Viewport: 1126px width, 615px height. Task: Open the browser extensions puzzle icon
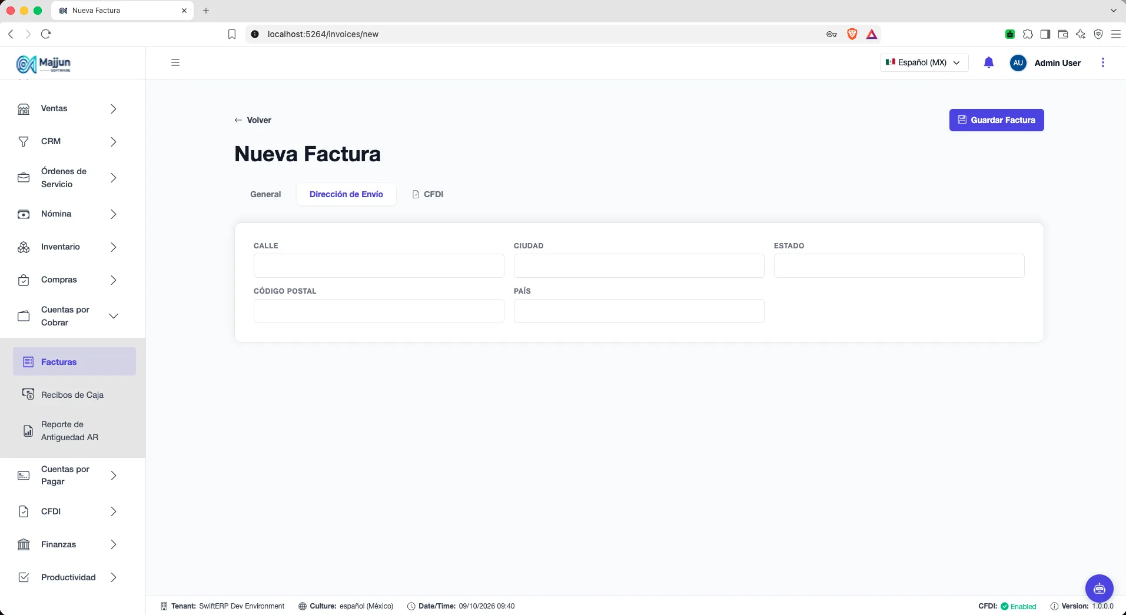tap(1028, 34)
